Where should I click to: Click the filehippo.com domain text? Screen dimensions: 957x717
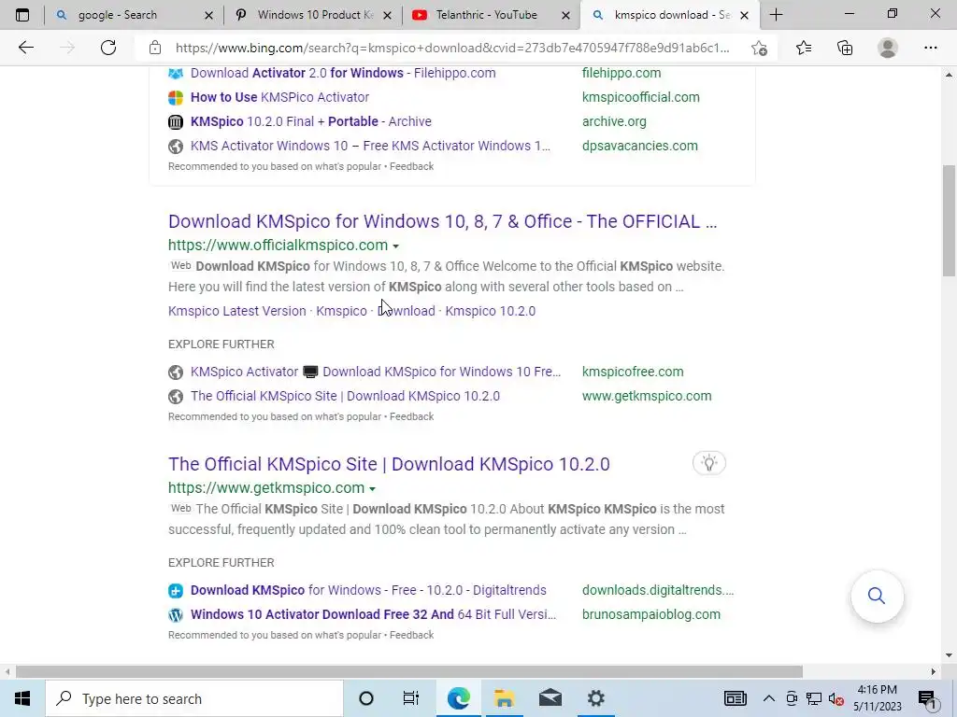click(621, 73)
